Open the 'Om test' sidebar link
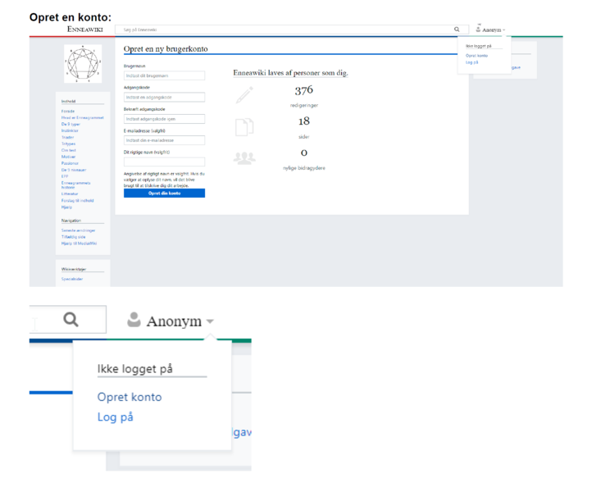 [x=69, y=150]
